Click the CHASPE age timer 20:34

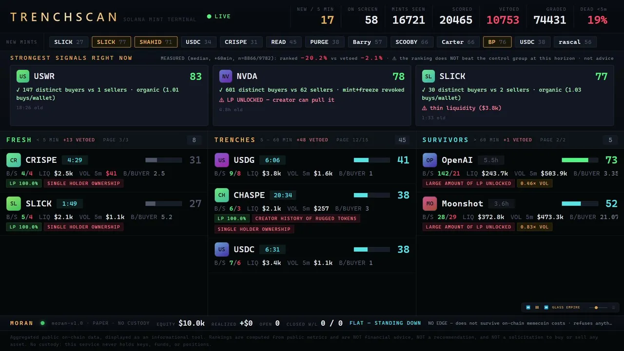point(283,195)
